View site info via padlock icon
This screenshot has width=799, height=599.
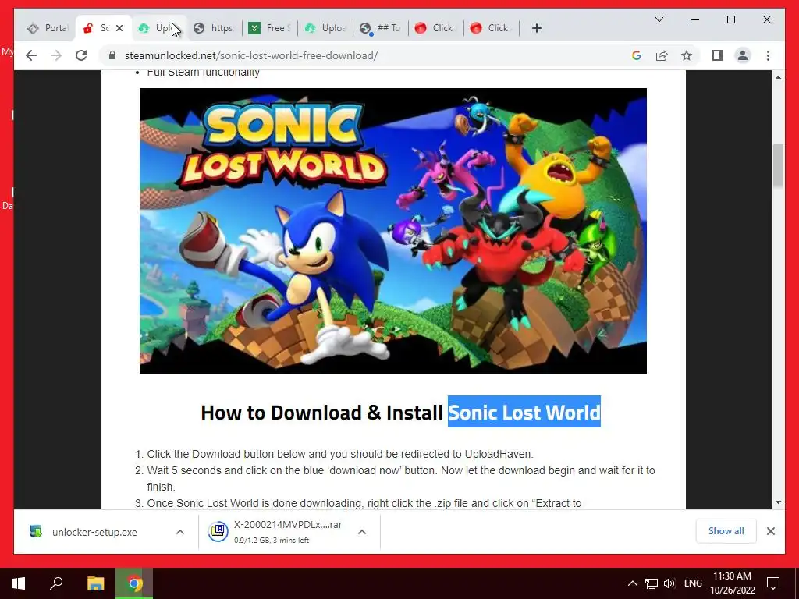112,55
